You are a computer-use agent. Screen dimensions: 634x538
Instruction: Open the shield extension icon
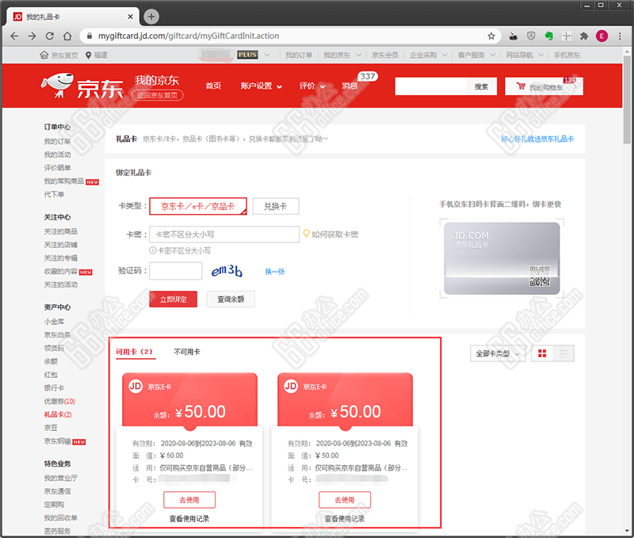click(531, 36)
